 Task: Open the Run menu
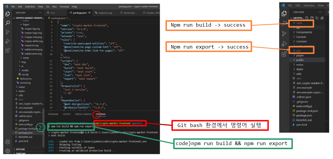coord(54,7)
